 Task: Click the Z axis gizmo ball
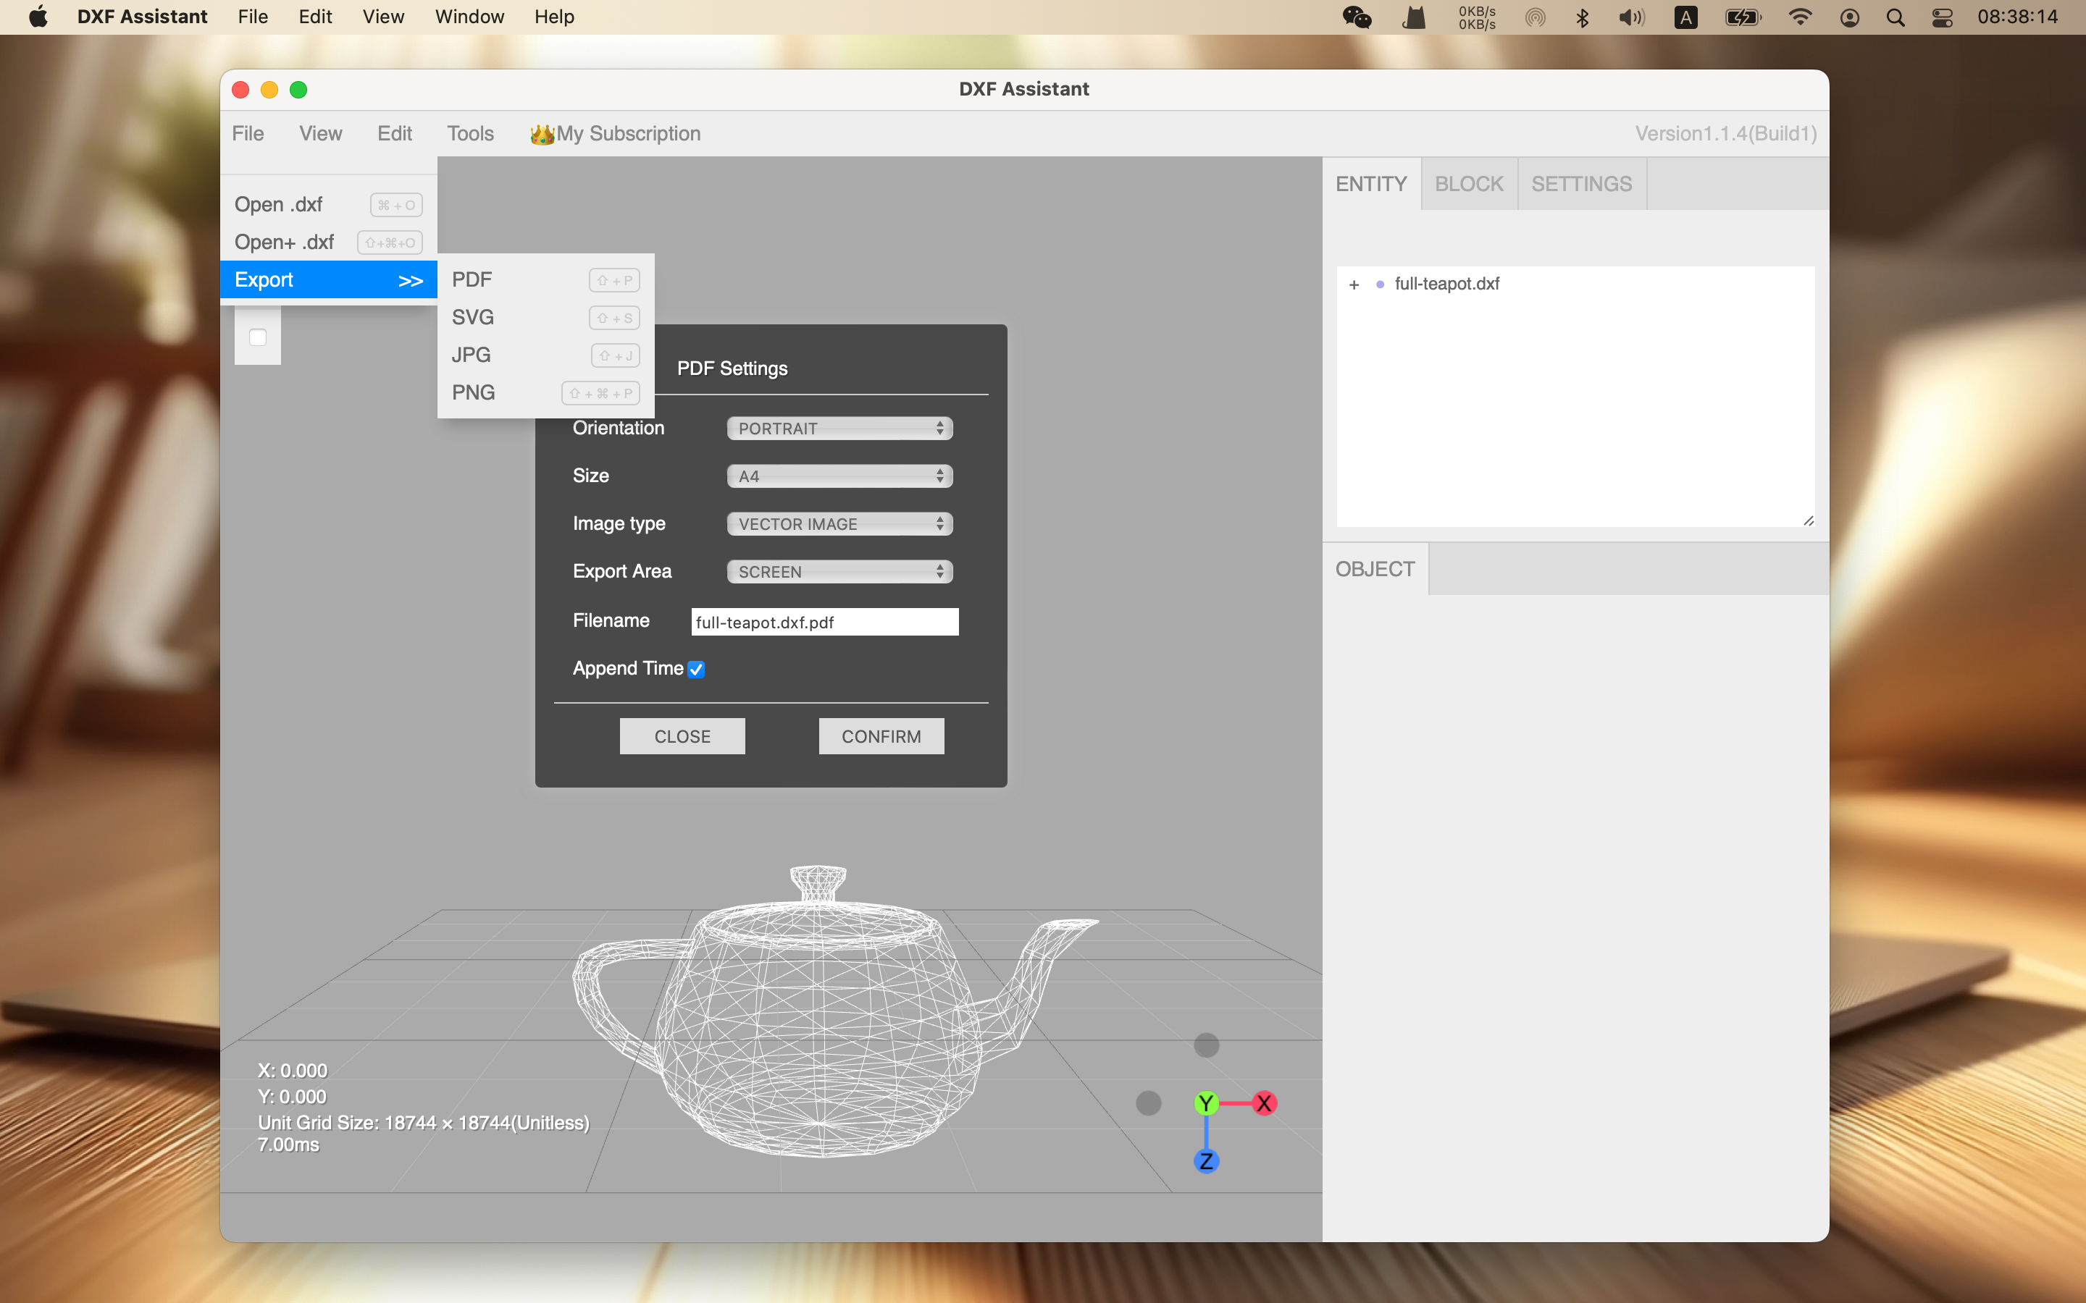[x=1206, y=1161]
